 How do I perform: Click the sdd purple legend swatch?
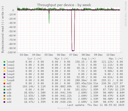click(x=4, y=102)
